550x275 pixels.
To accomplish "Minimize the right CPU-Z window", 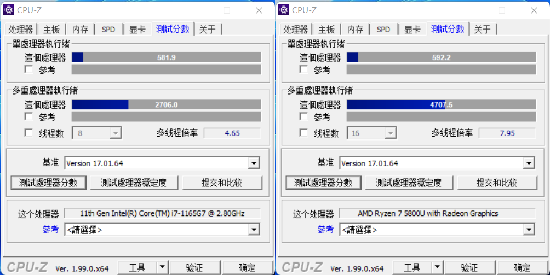I will click(470, 10).
